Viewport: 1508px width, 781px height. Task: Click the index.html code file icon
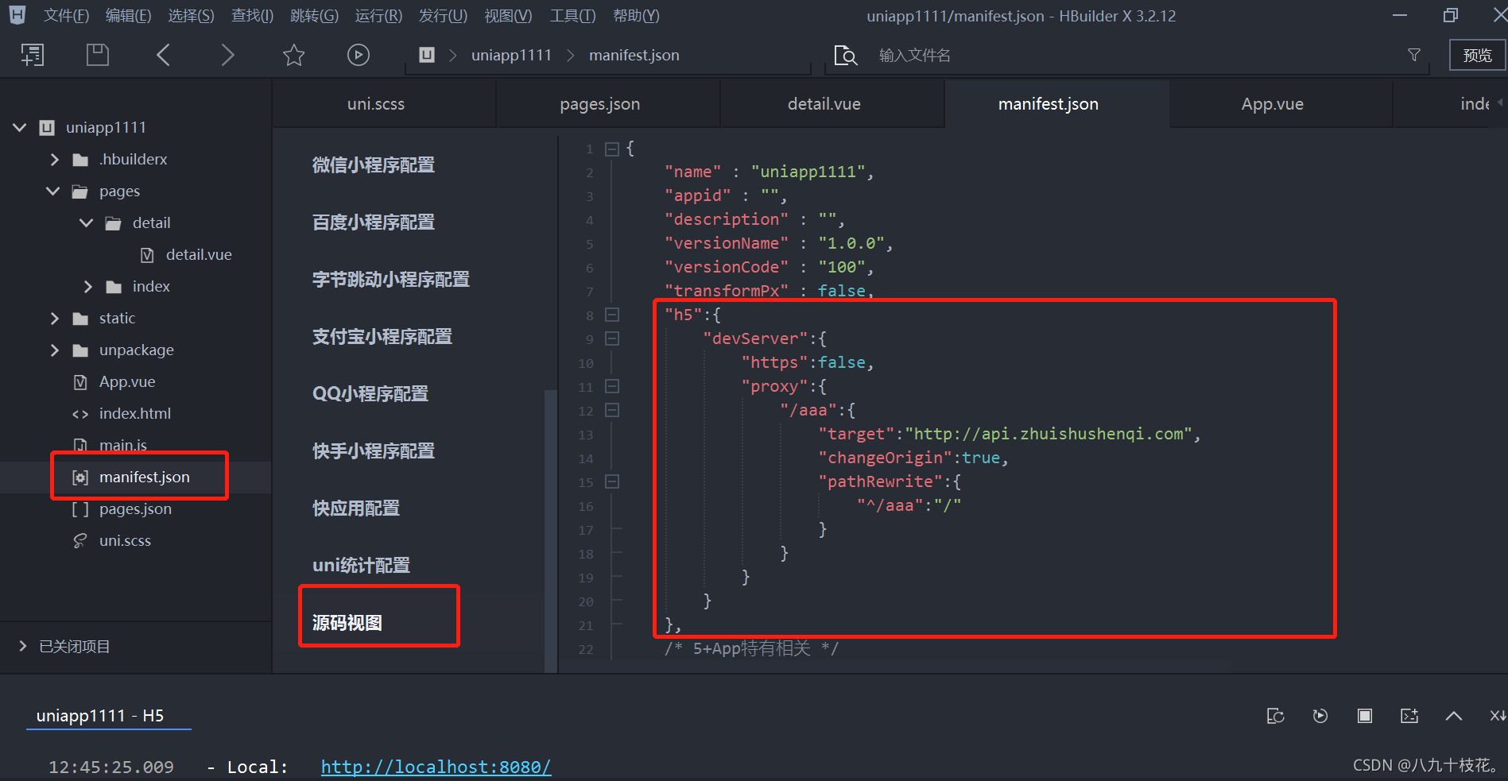coord(80,414)
